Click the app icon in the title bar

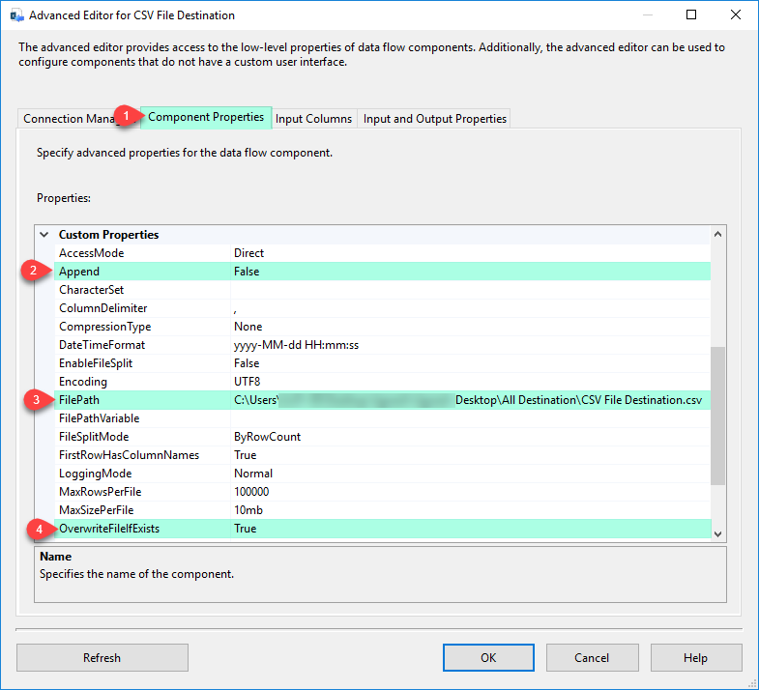click(16, 15)
